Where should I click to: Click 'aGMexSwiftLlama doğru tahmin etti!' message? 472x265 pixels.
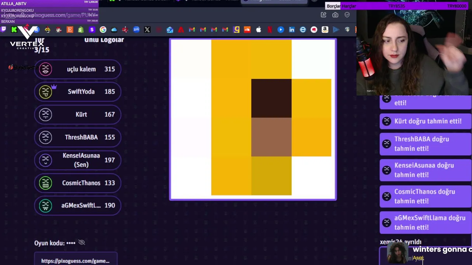pyautogui.click(x=426, y=223)
